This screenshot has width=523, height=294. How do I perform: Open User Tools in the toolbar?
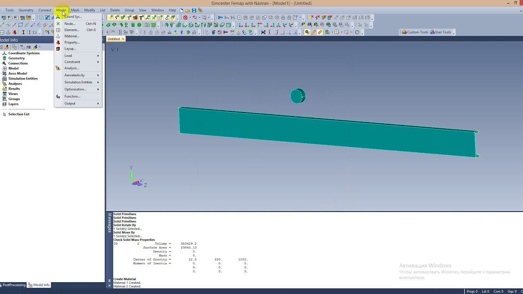click(440, 32)
